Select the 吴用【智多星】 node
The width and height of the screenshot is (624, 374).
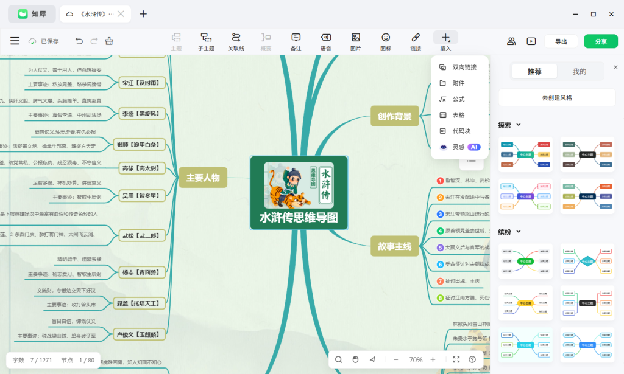point(141,196)
